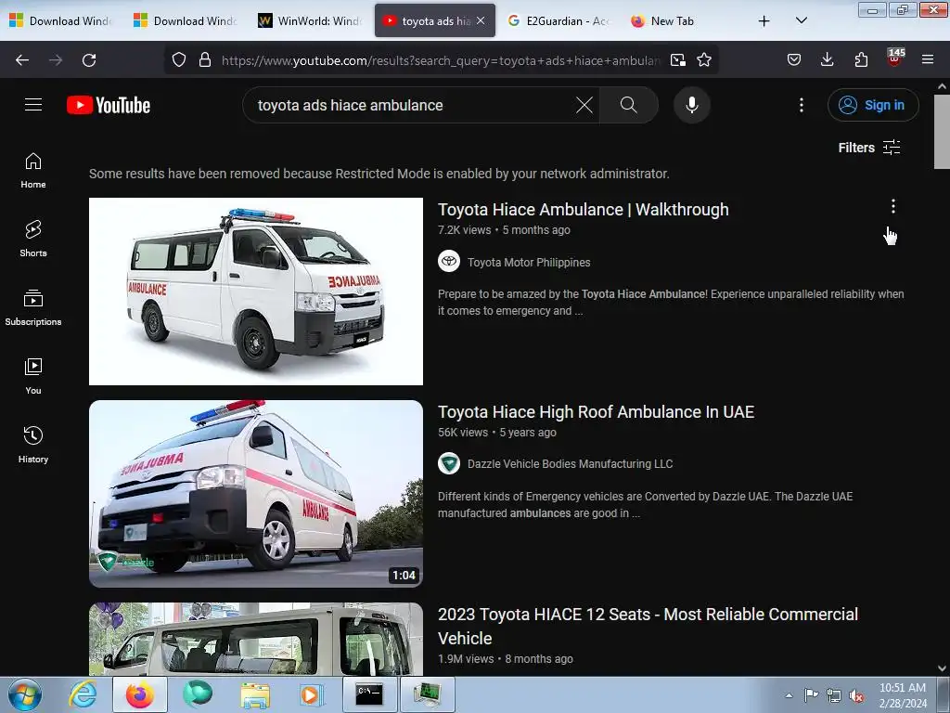This screenshot has width=950, height=713.
Task: Open picture-in-picture icon in address bar
Action: click(x=678, y=59)
